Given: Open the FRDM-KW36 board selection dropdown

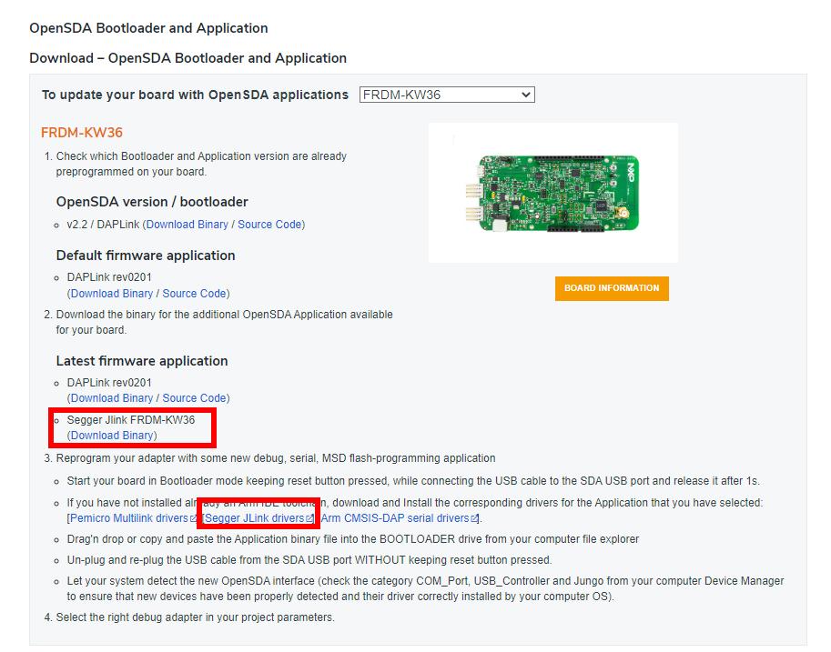Looking at the screenshot, I should [447, 95].
